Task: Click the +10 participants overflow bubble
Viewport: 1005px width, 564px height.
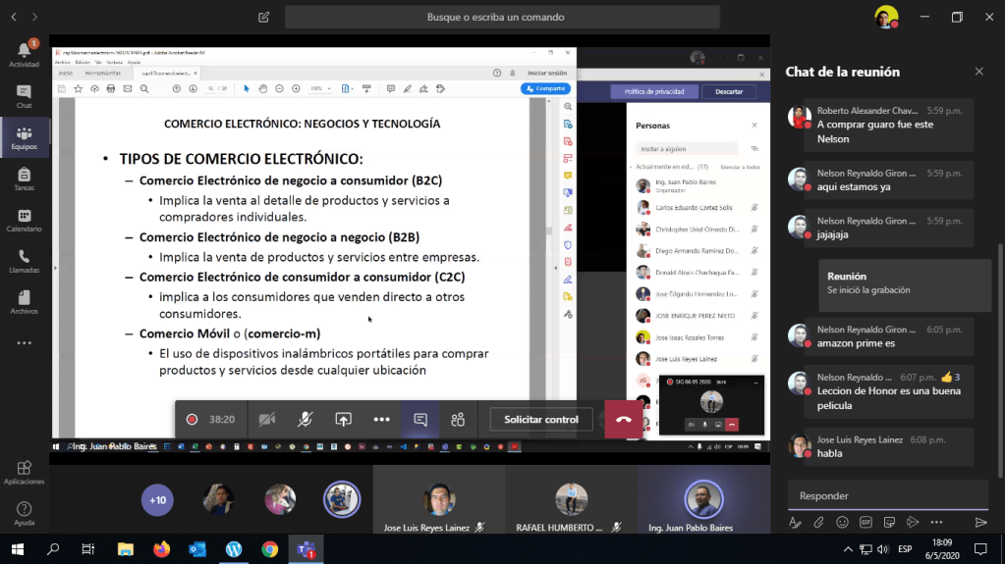Action: [x=157, y=499]
